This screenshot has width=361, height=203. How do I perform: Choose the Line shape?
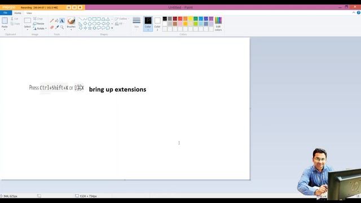(81, 19)
